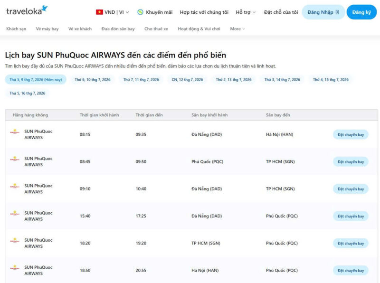Click the Đăng Nhập login button
Image resolution: width=380 pixels, height=283 pixels.
pos(323,12)
